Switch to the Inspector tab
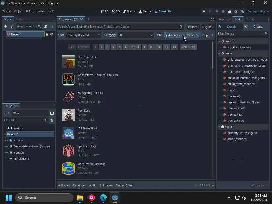 pos(224,19)
